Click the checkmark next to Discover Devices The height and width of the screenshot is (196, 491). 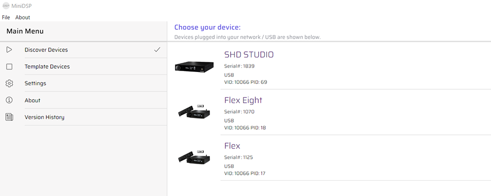pos(157,49)
